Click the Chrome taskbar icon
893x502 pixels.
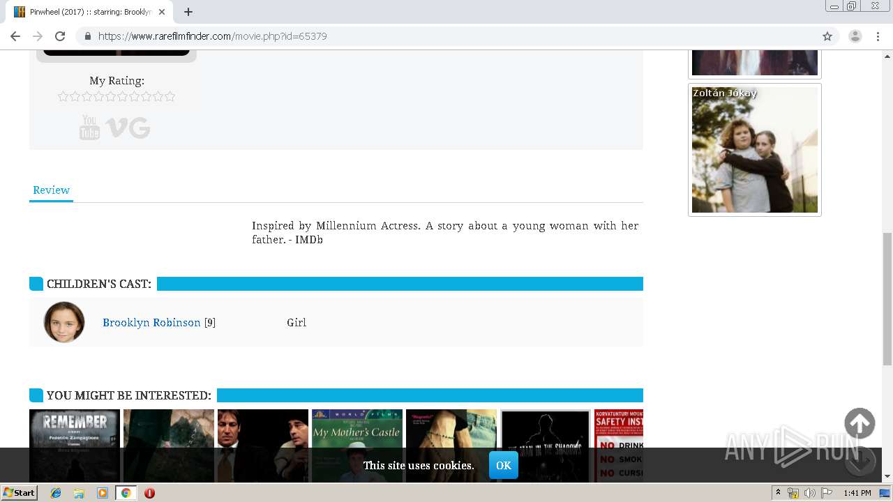126,493
